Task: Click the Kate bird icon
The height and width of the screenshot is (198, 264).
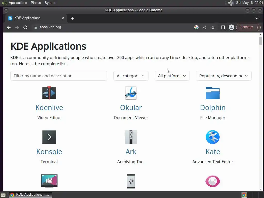Action: point(213,137)
